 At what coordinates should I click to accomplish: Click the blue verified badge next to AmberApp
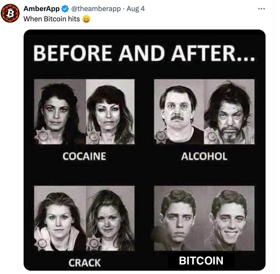[65, 9]
